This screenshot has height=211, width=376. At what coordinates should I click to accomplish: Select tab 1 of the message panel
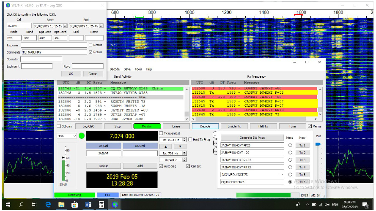[x=215, y=135]
